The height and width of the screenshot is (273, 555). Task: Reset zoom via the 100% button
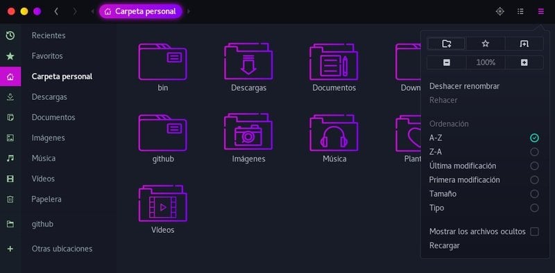[x=485, y=62]
